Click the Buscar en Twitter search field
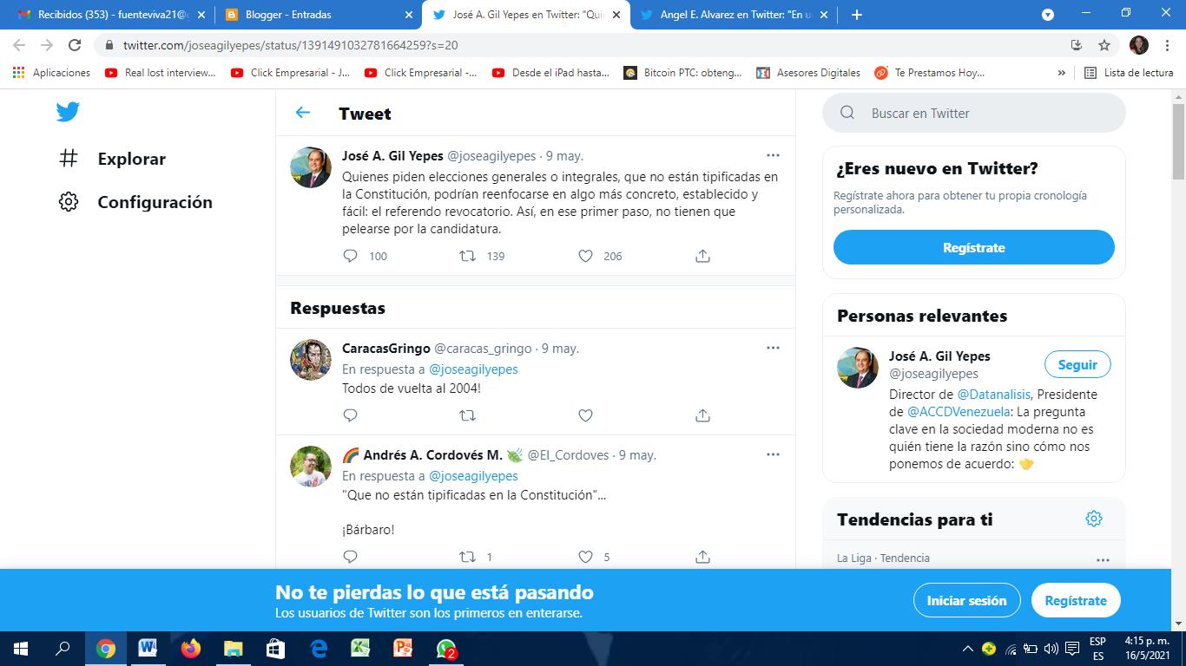 pyautogui.click(x=974, y=113)
